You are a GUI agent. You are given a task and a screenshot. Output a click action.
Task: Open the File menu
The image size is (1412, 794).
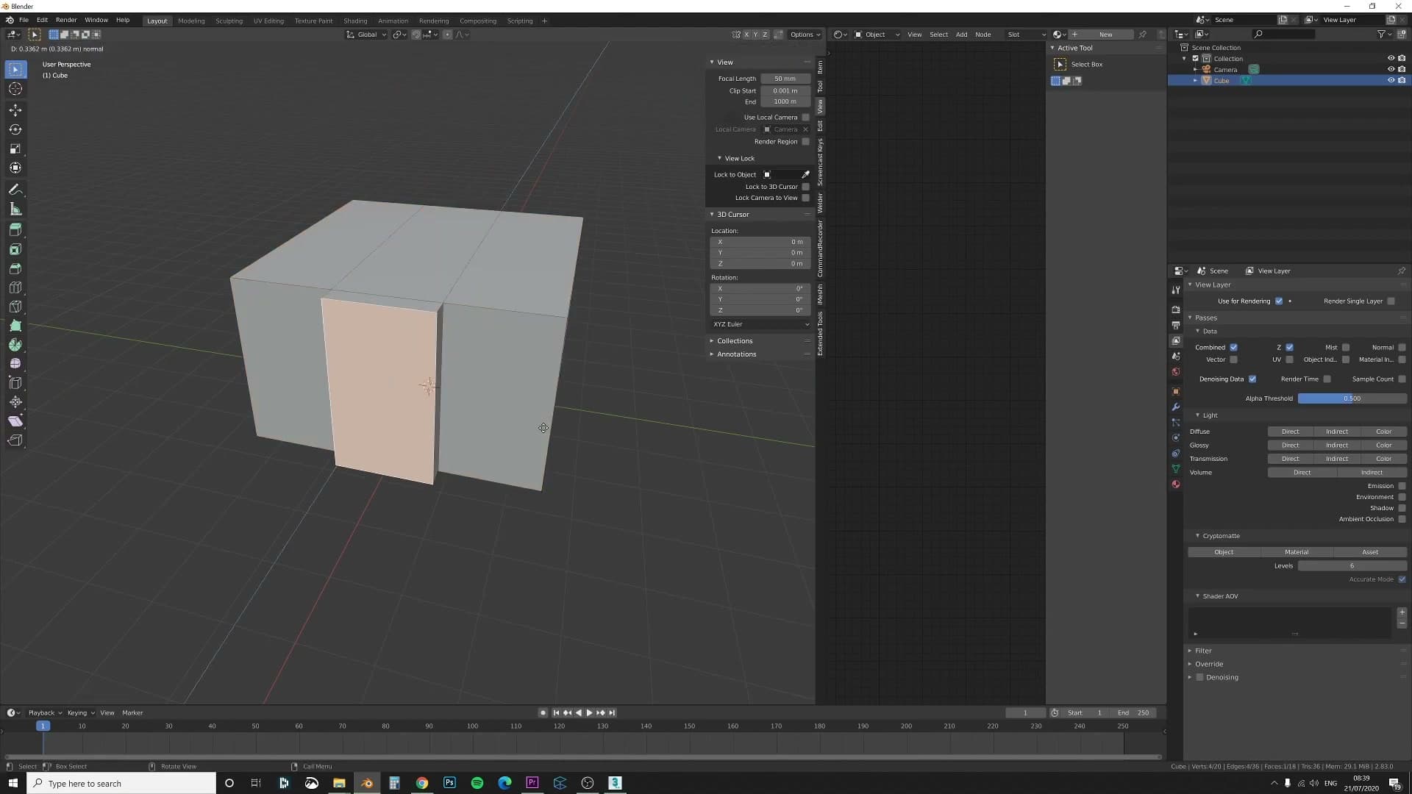[24, 20]
